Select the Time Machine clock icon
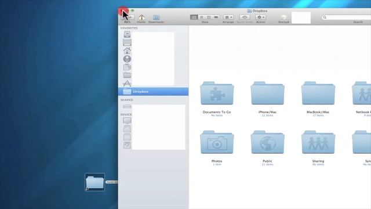Screen dimensions: 371x209 click(x=127, y=145)
